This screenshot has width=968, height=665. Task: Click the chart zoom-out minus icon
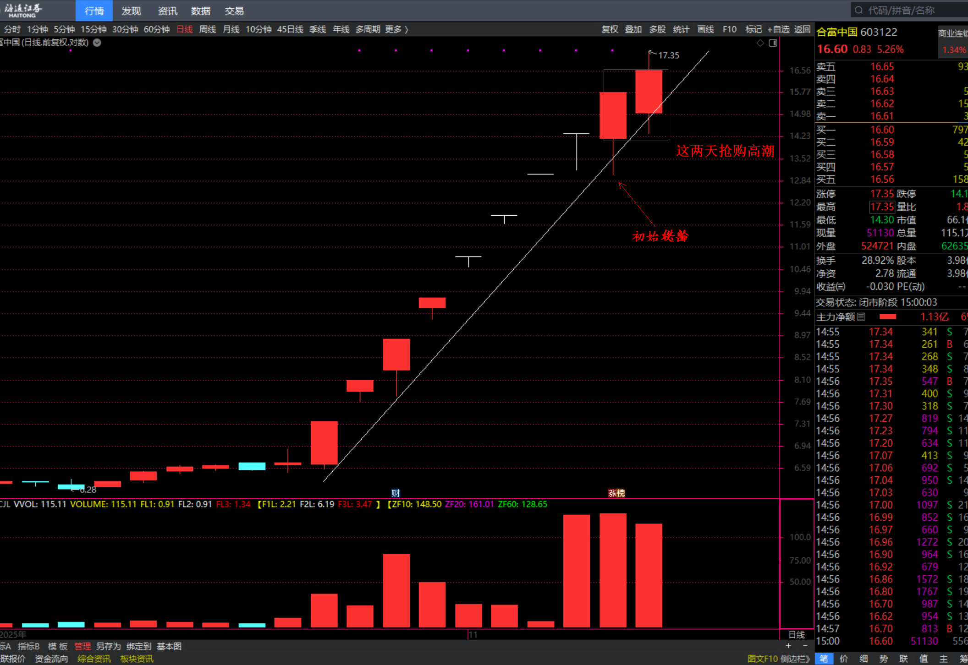coord(805,646)
